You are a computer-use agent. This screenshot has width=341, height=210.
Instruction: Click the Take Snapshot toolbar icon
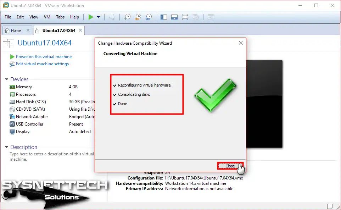[x=127, y=17]
